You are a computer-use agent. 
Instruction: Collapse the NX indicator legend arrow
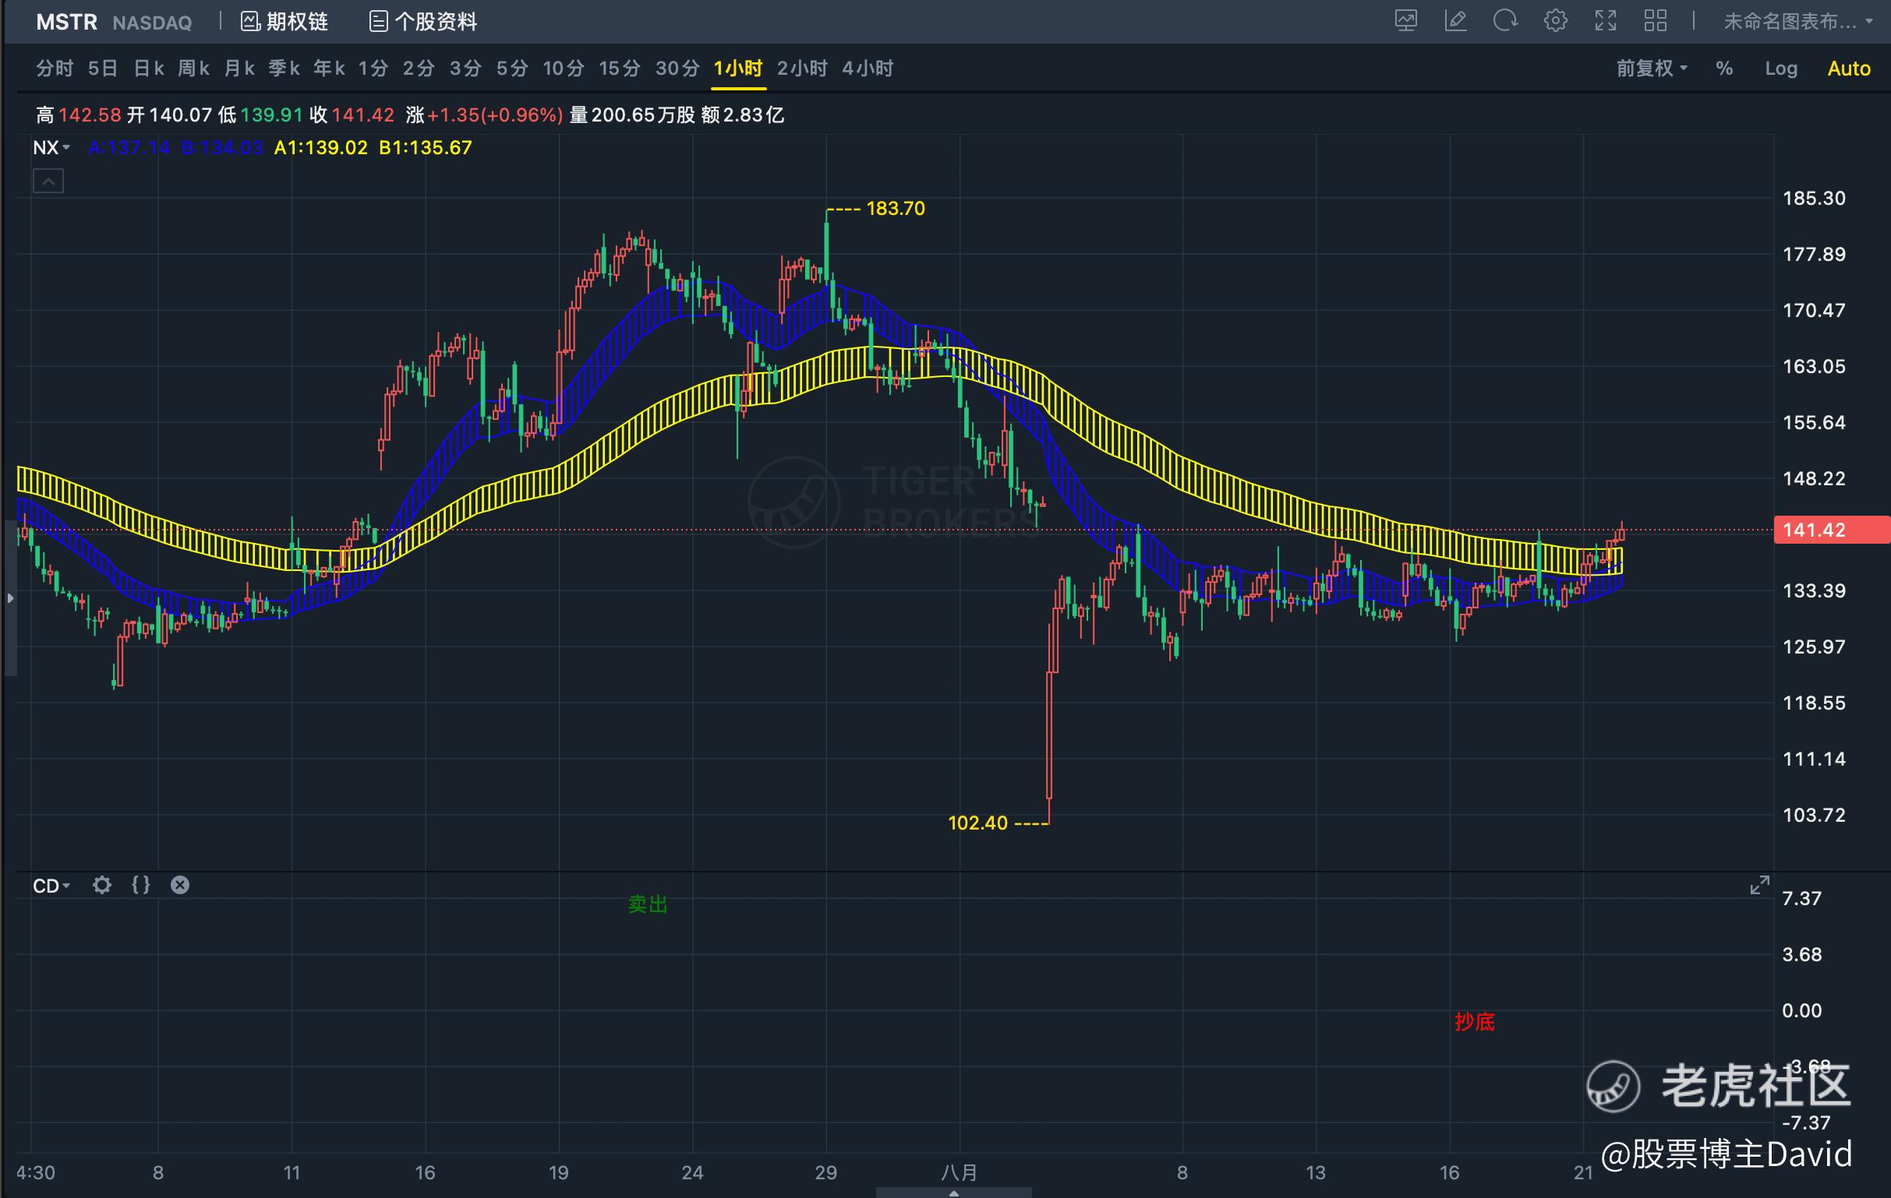[x=48, y=181]
